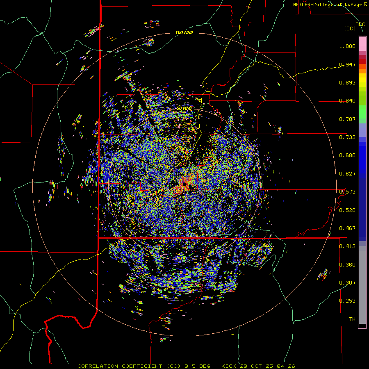Click the 50 NMI range ring label
Image resolution: width=369 pixels, height=369 pixels.
point(184,109)
